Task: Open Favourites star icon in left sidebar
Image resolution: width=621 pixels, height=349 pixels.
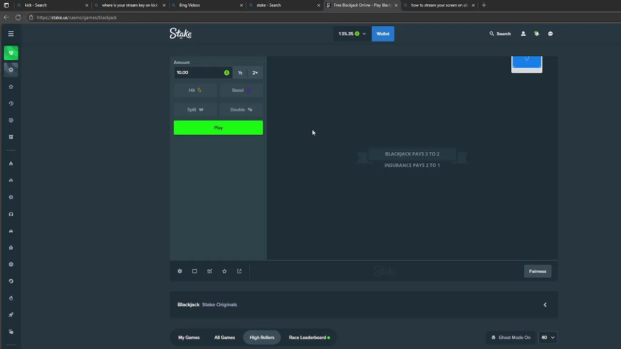Action: (11, 87)
